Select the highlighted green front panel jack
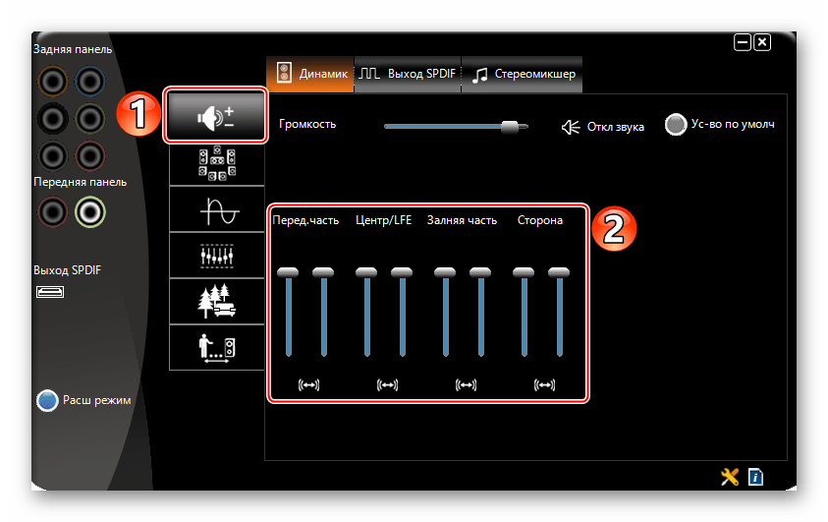This screenshot has height=522, width=828. 90,211
